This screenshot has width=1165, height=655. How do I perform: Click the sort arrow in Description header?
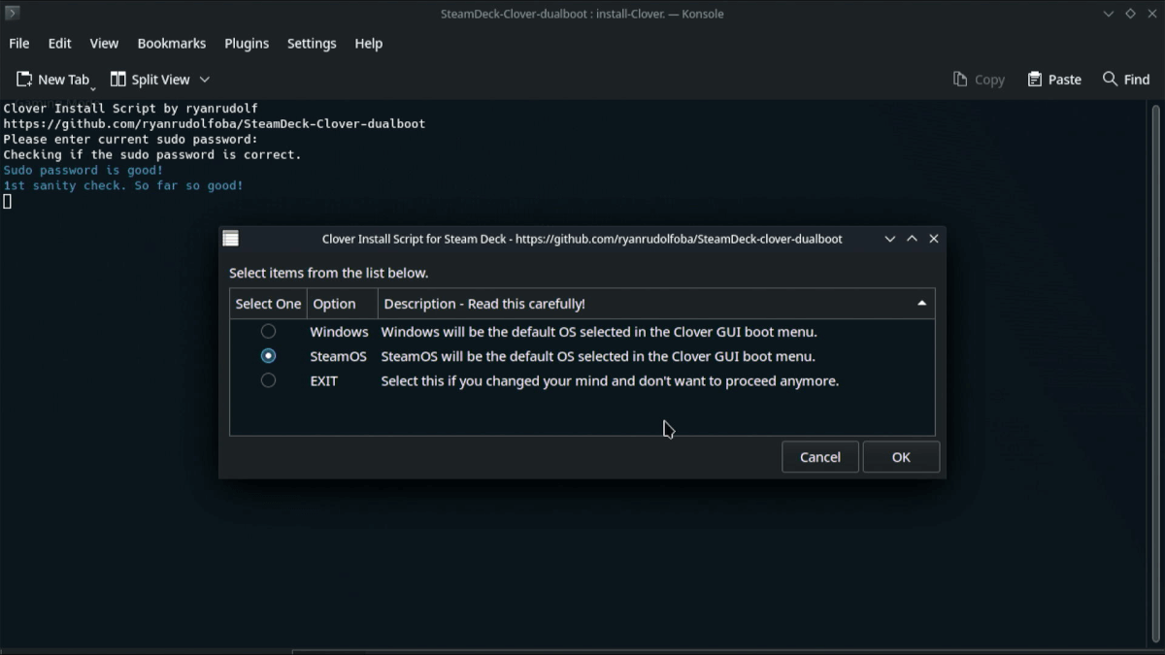tap(921, 304)
